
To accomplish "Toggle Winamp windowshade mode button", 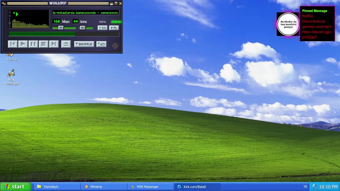I will 116,3.
